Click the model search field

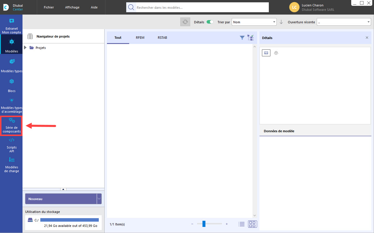pyautogui.click(x=198, y=7)
